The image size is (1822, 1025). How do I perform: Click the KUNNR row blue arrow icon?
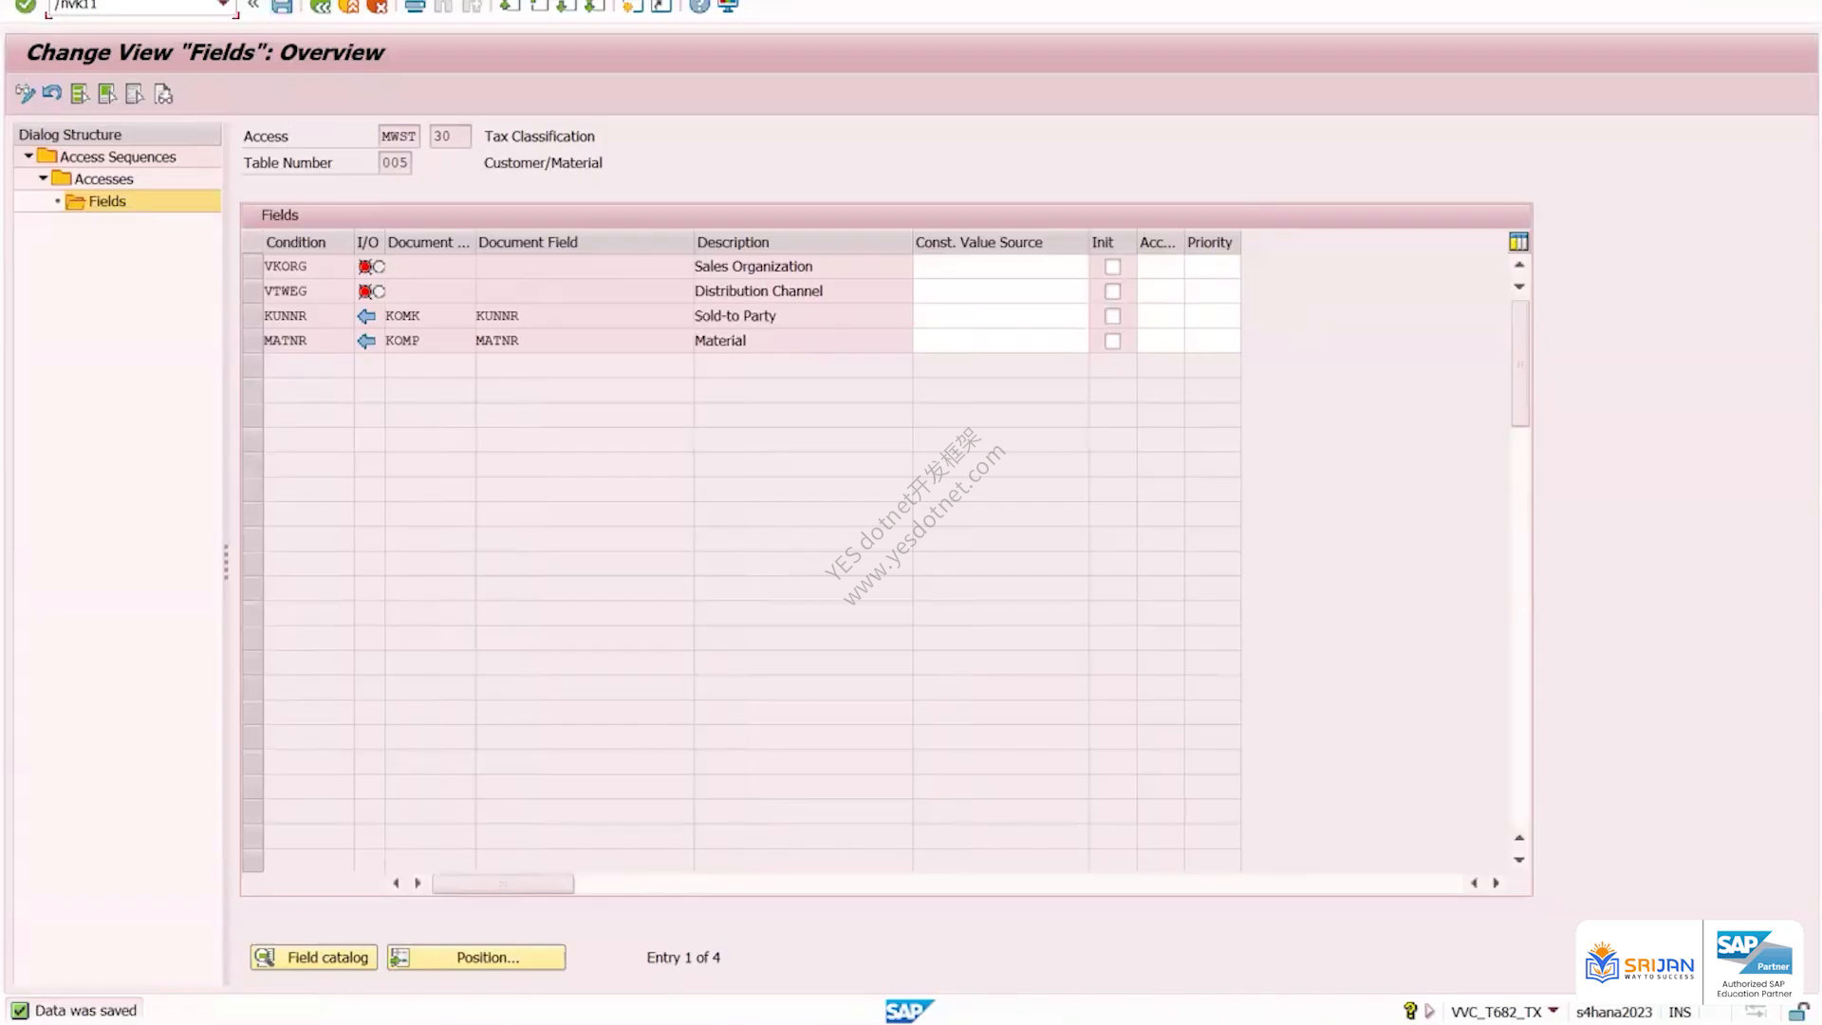click(x=366, y=316)
